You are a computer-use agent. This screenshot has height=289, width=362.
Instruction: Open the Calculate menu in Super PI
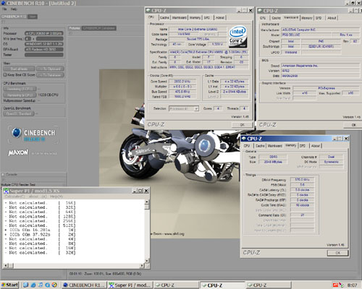[x=14, y=197]
